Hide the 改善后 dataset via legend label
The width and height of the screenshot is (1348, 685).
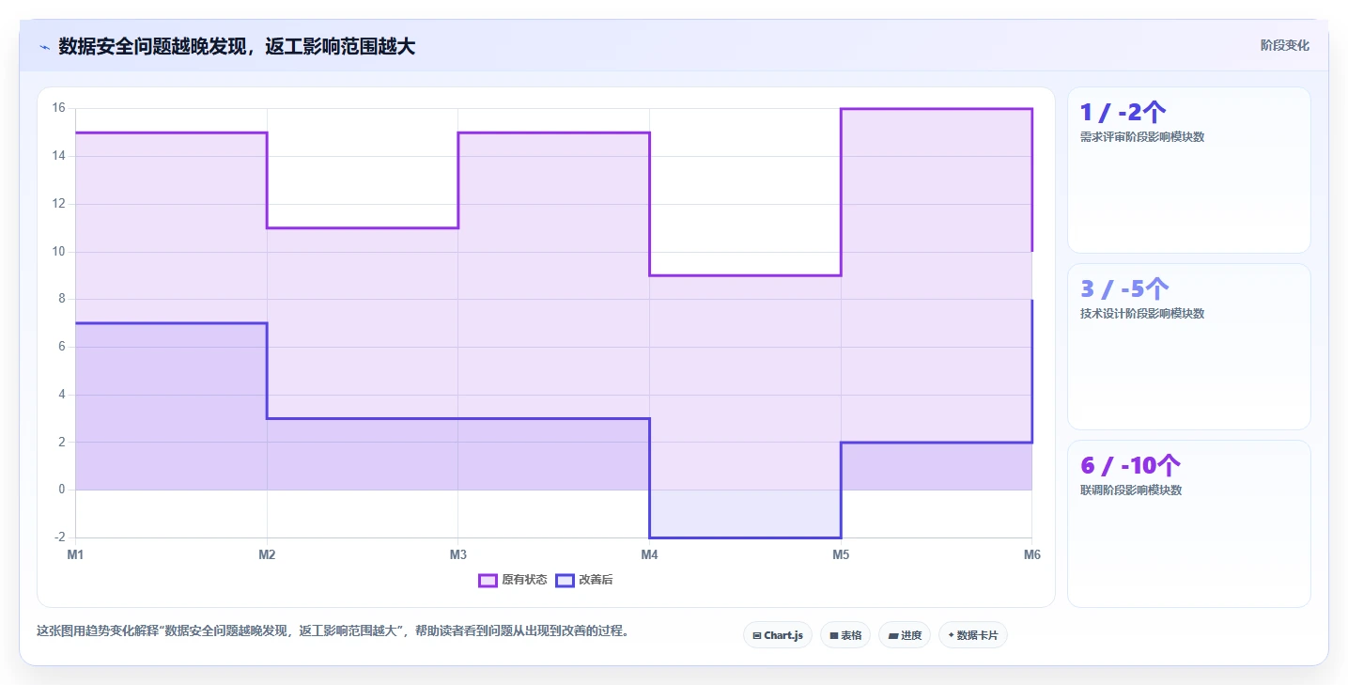596,580
